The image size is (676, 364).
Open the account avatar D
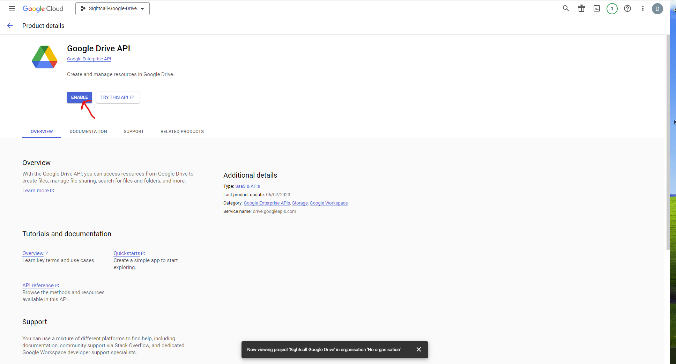pyautogui.click(x=658, y=9)
